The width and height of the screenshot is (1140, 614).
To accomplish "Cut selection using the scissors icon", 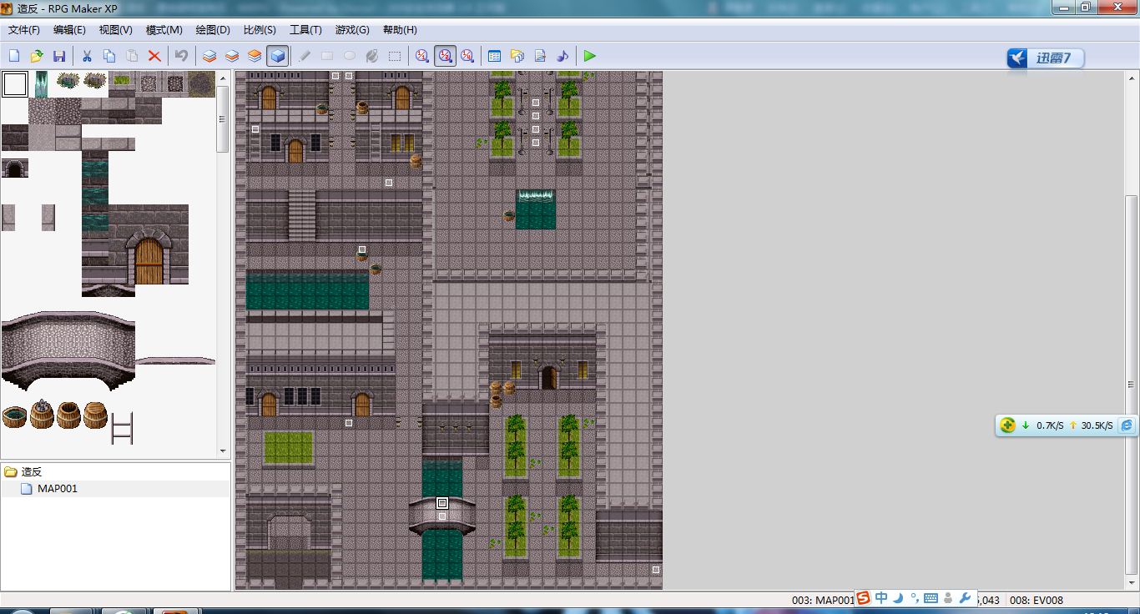I will (86, 56).
